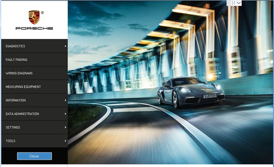Image resolution: width=274 pixels, height=167 pixels.
Task: Open the top toolbar chevron dropdown
Action: (239, 3)
